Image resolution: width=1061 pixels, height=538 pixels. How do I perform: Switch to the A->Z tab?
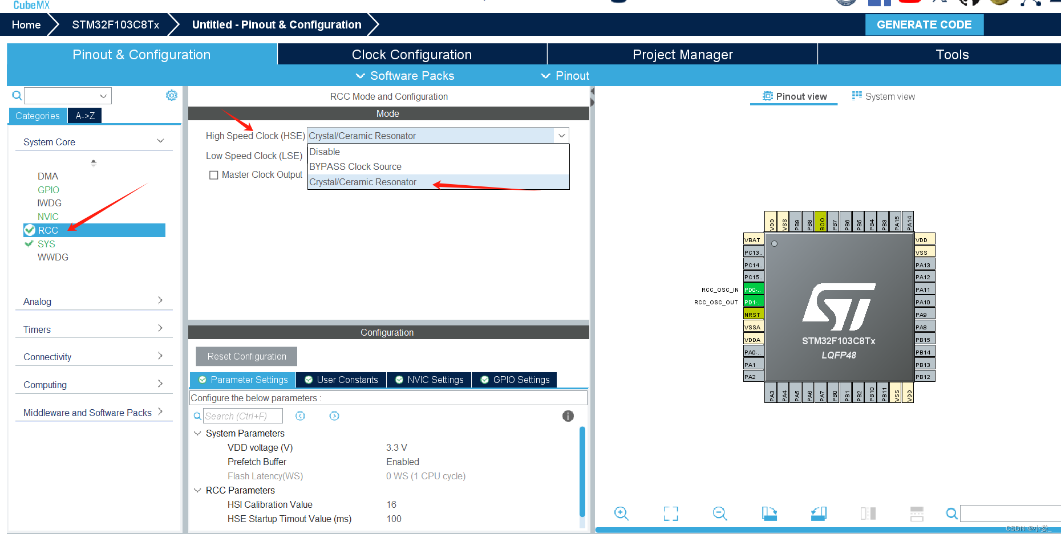[85, 116]
